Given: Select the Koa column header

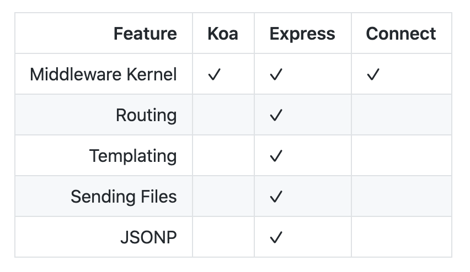Looking at the screenshot, I should (223, 34).
